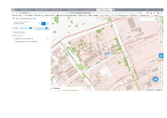This screenshot has height=118, width=167.
Task: Click the locate-me arrow icon
Action: point(161,67)
